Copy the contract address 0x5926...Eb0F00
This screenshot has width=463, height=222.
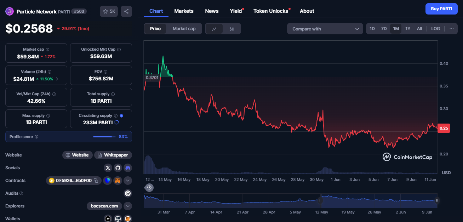(x=96, y=181)
